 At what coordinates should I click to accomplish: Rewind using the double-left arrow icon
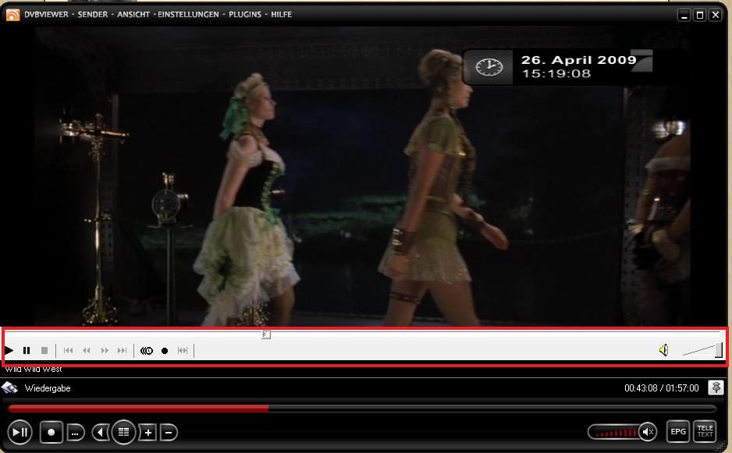pyautogui.click(x=87, y=350)
